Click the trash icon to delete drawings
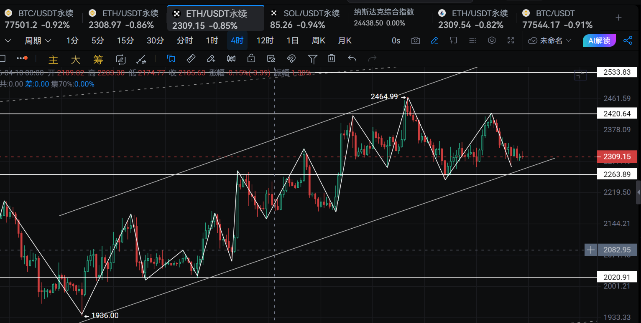Image resolution: width=641 pixels, height=323 pixels. pos(332,58)
